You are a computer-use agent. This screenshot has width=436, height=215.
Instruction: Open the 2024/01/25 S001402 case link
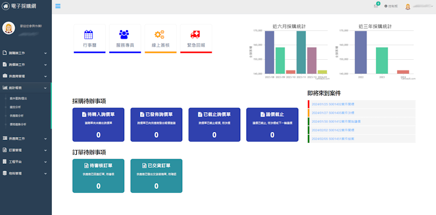click(x=333, y=104)
